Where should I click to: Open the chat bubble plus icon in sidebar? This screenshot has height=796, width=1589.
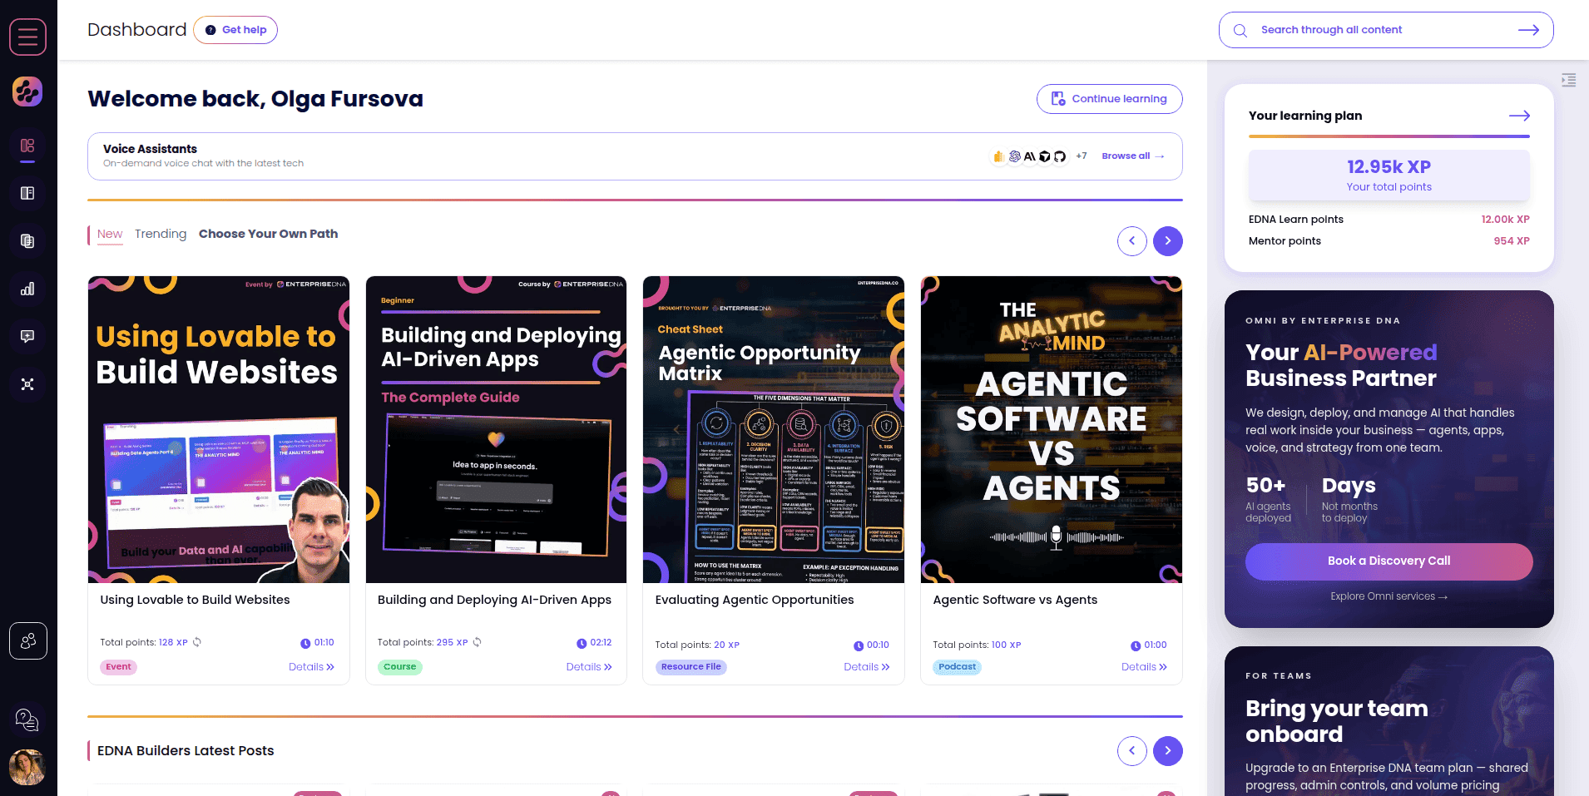27,336
